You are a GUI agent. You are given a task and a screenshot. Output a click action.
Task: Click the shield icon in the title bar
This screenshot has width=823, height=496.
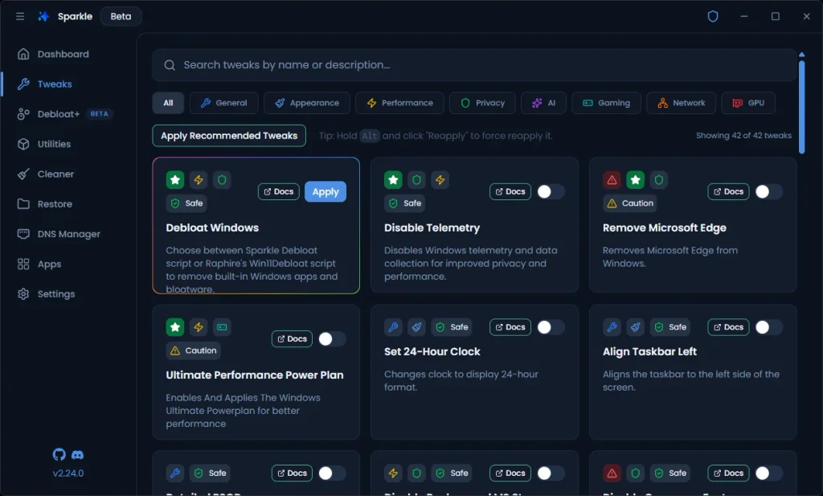point(713,16)
